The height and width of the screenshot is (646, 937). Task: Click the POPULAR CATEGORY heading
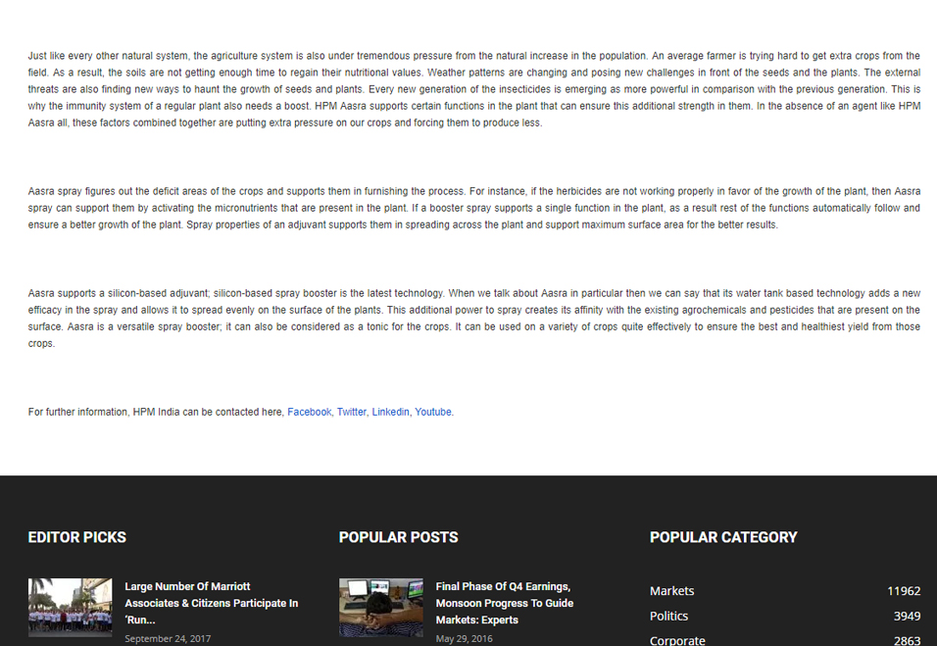[x=723, y=537]
